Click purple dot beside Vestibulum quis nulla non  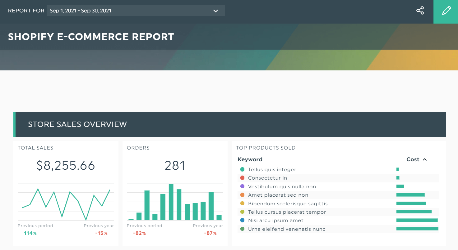[x=243, y=186]
